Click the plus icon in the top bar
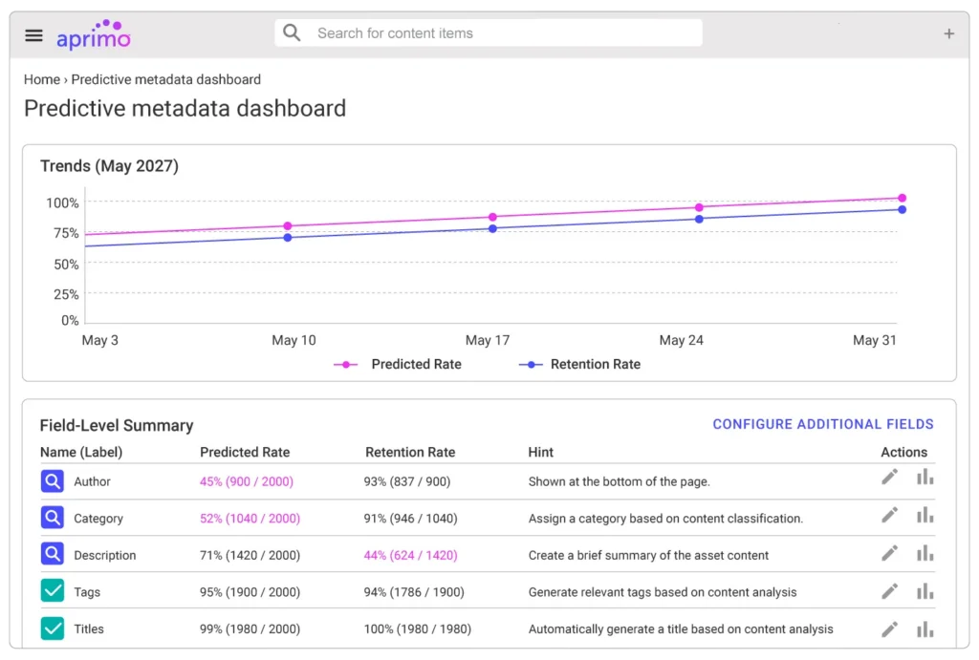This screenshot has width=979, height=660. click(x=948, y=32)
